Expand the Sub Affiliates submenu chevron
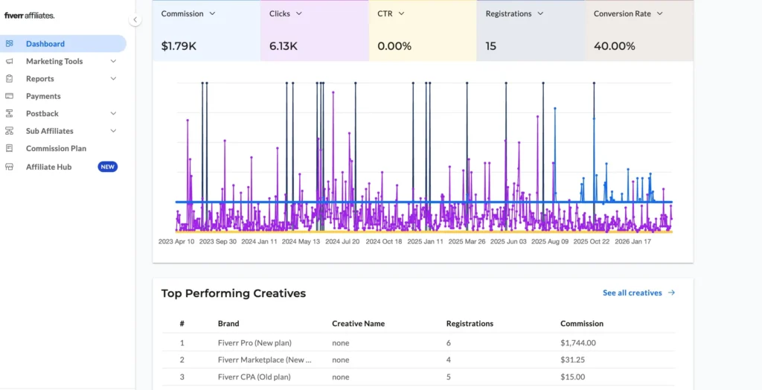762x390 pixels. click(113, 131)
